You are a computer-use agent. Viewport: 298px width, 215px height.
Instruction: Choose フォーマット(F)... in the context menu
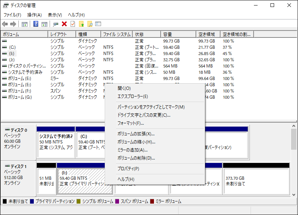point(155,123)
